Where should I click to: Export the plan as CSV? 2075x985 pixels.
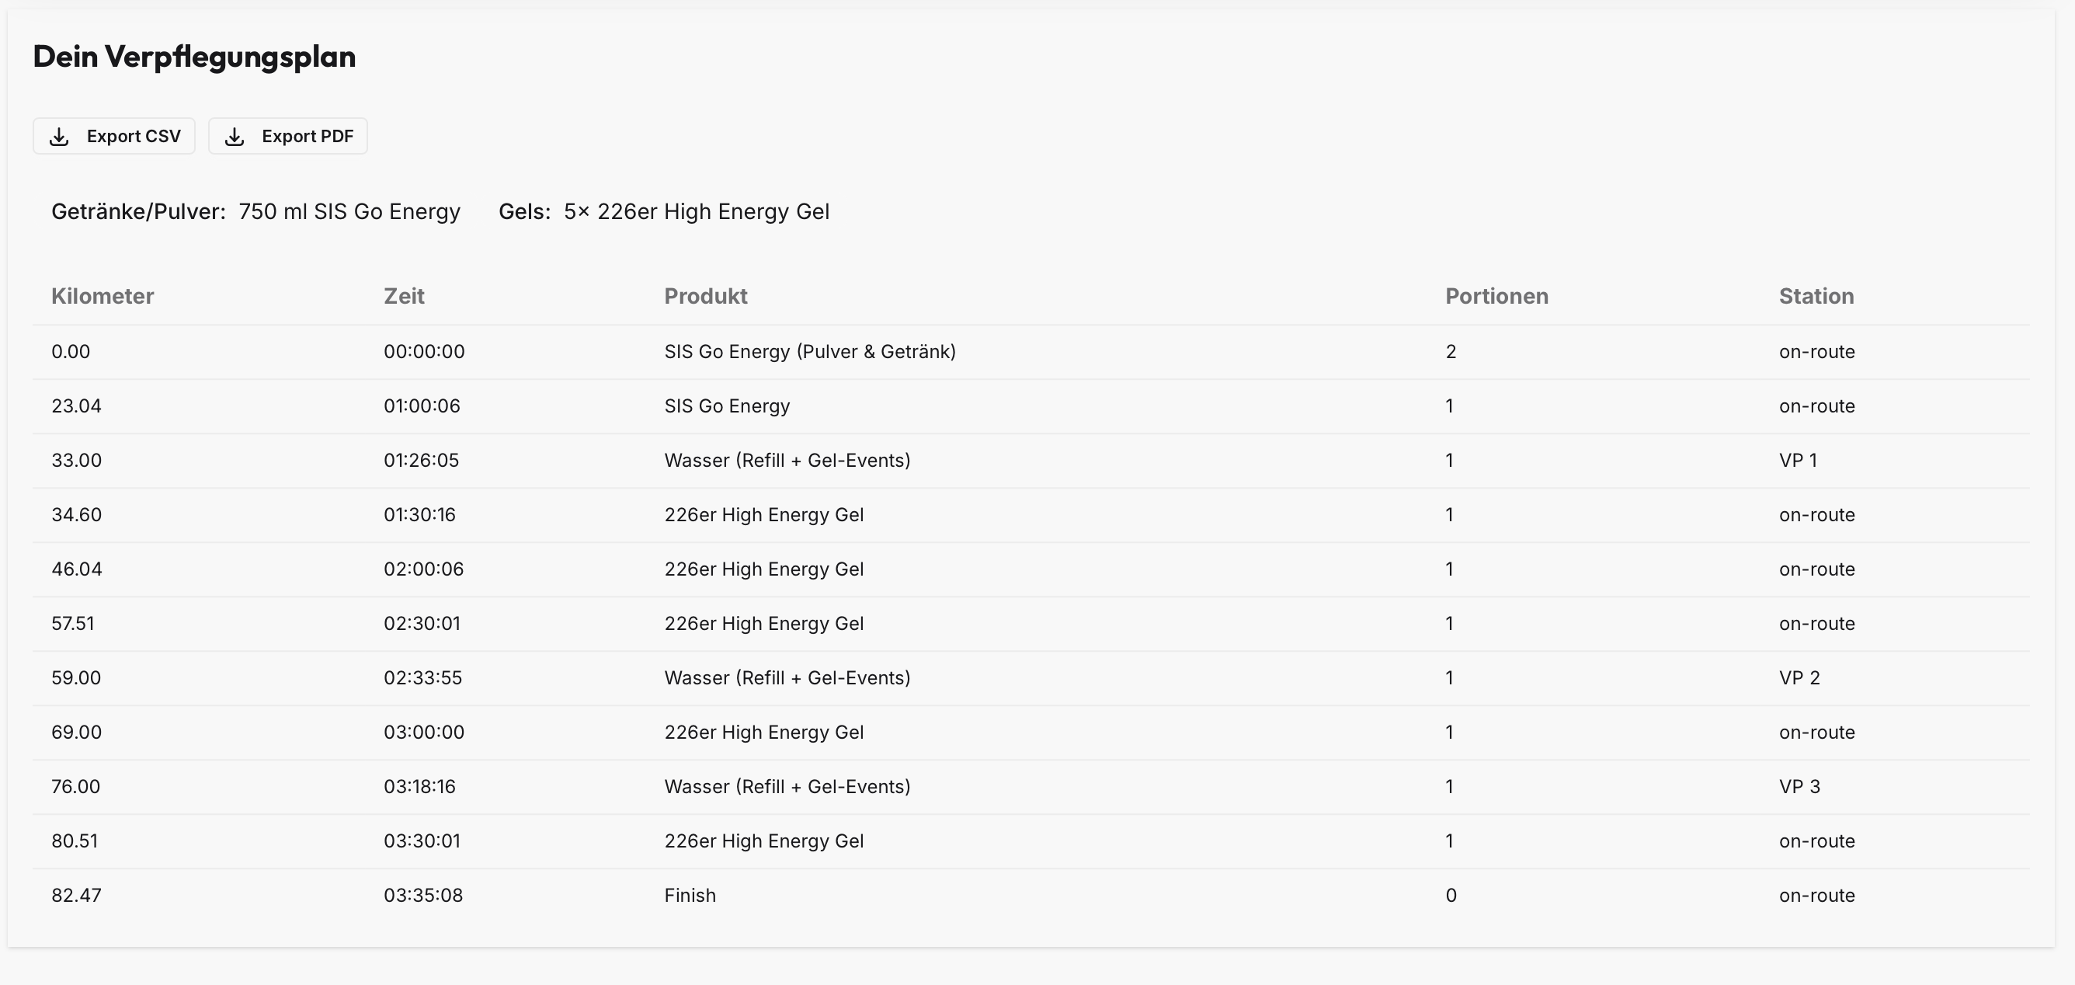point(113,135)
